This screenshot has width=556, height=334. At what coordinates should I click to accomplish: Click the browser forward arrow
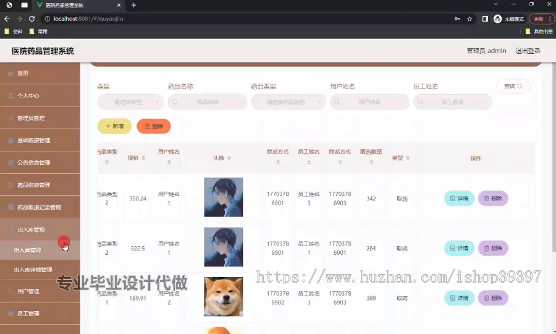click(20, 19)
